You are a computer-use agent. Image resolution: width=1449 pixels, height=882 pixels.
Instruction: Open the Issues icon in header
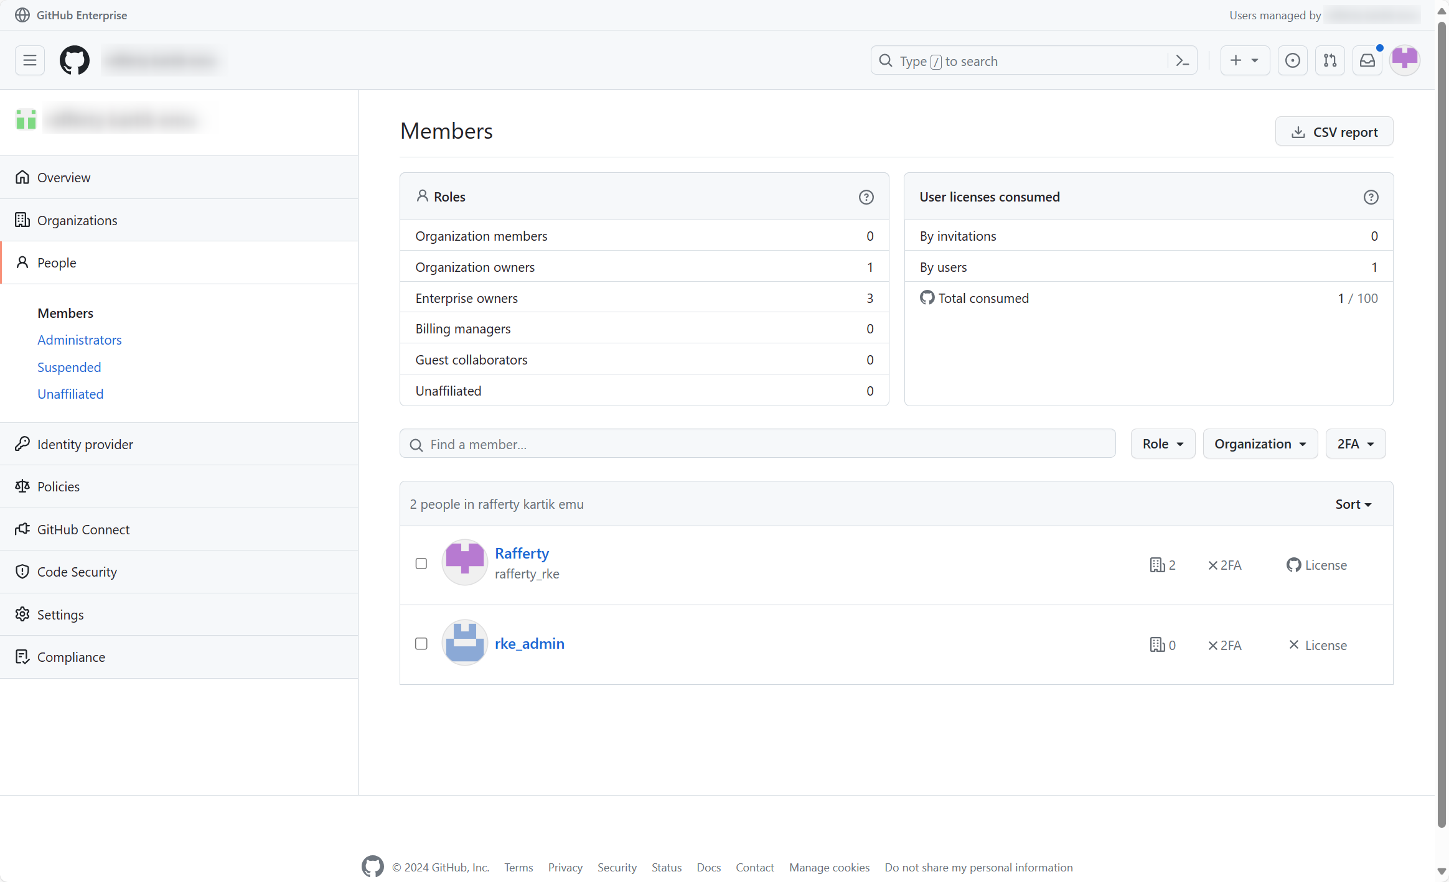[1292, 60]
